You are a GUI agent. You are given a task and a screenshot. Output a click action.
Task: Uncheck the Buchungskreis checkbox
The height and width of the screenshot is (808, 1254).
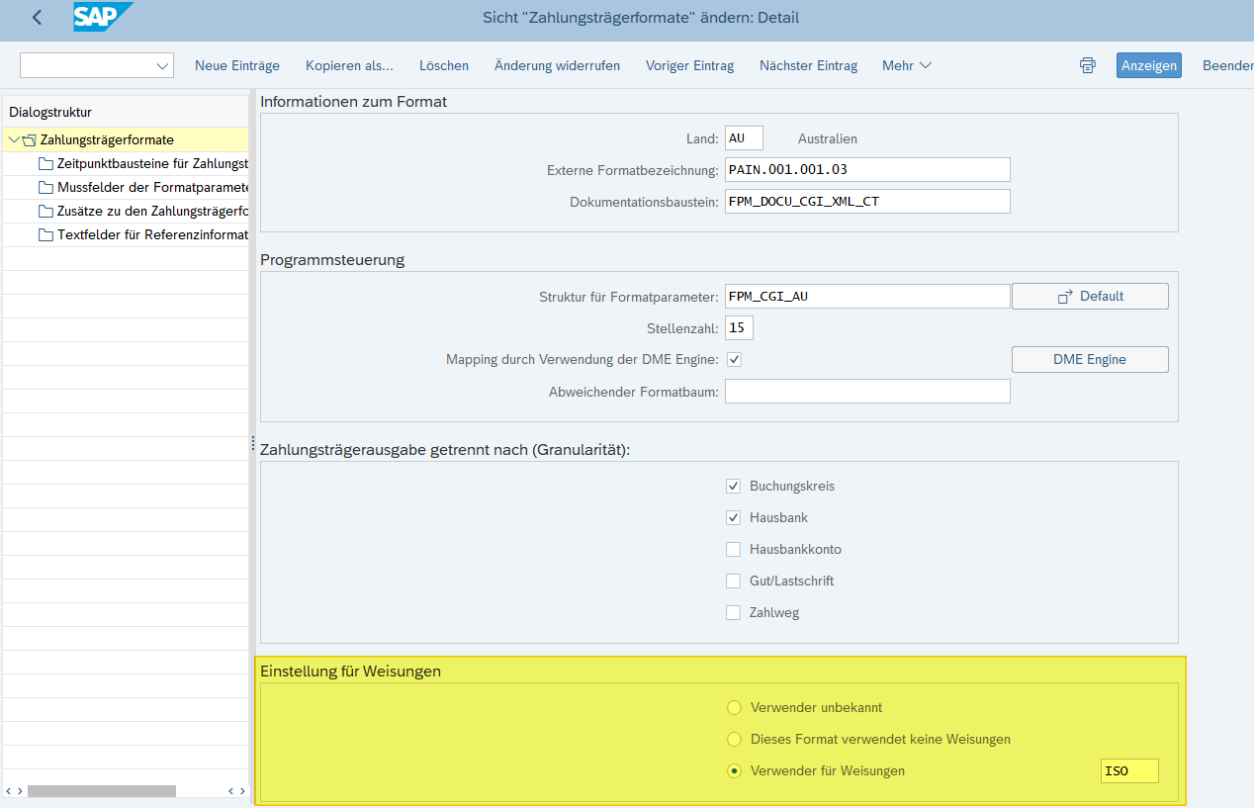tap(733, 486)
